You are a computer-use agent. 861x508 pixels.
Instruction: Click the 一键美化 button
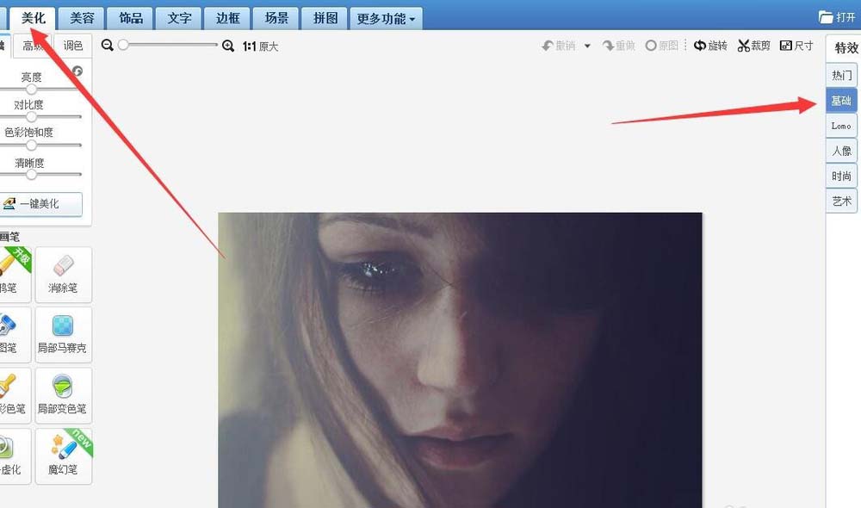tap(40, 204)
